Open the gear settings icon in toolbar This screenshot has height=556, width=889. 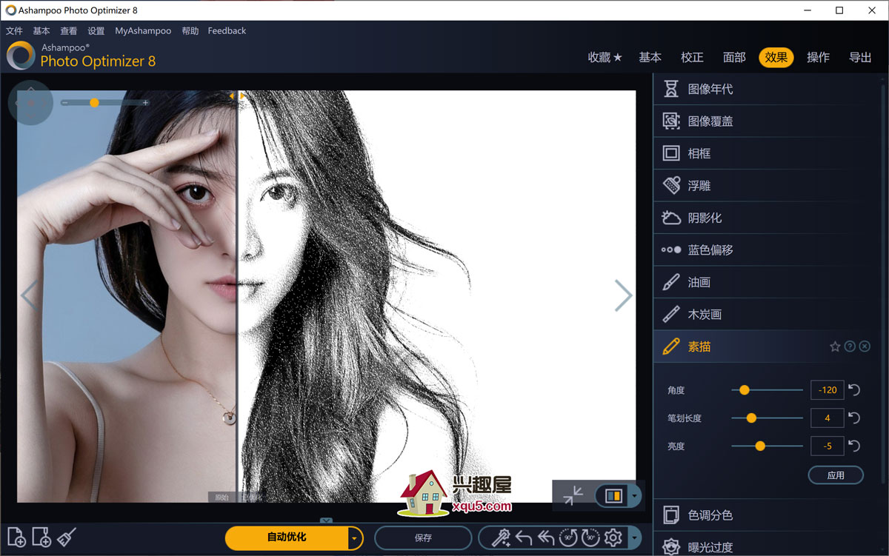point(613,537)
